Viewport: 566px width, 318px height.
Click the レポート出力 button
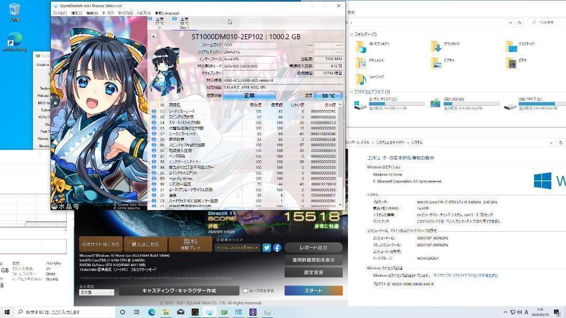click(x=313, y=248)
